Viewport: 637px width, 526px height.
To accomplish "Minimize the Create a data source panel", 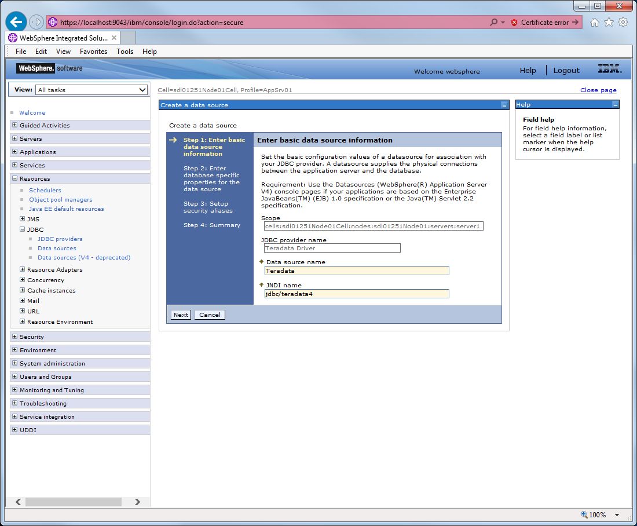I will [504, 105].
